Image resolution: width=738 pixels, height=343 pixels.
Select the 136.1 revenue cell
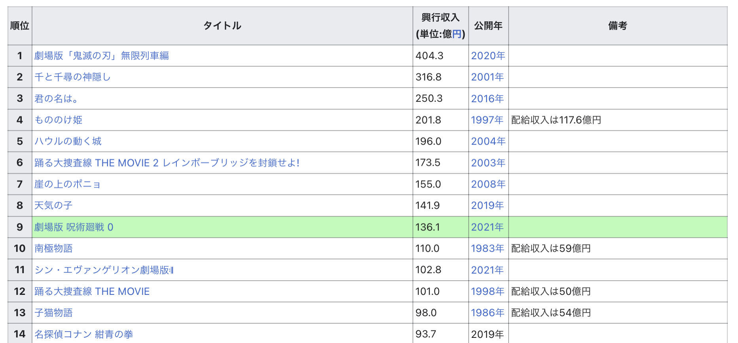441,227
